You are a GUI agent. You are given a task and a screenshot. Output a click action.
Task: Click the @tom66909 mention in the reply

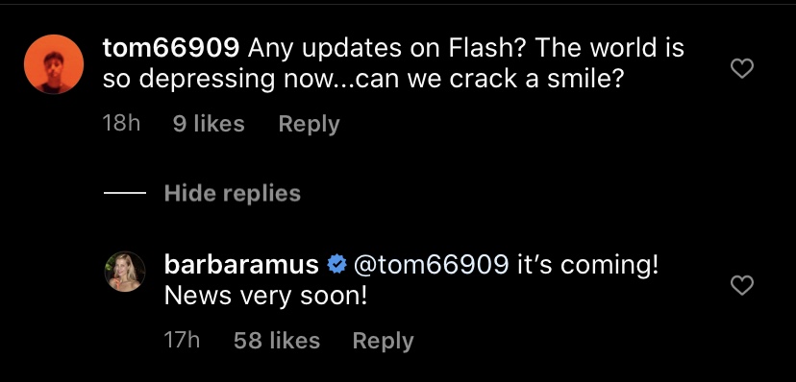click(x=431, y=265)
